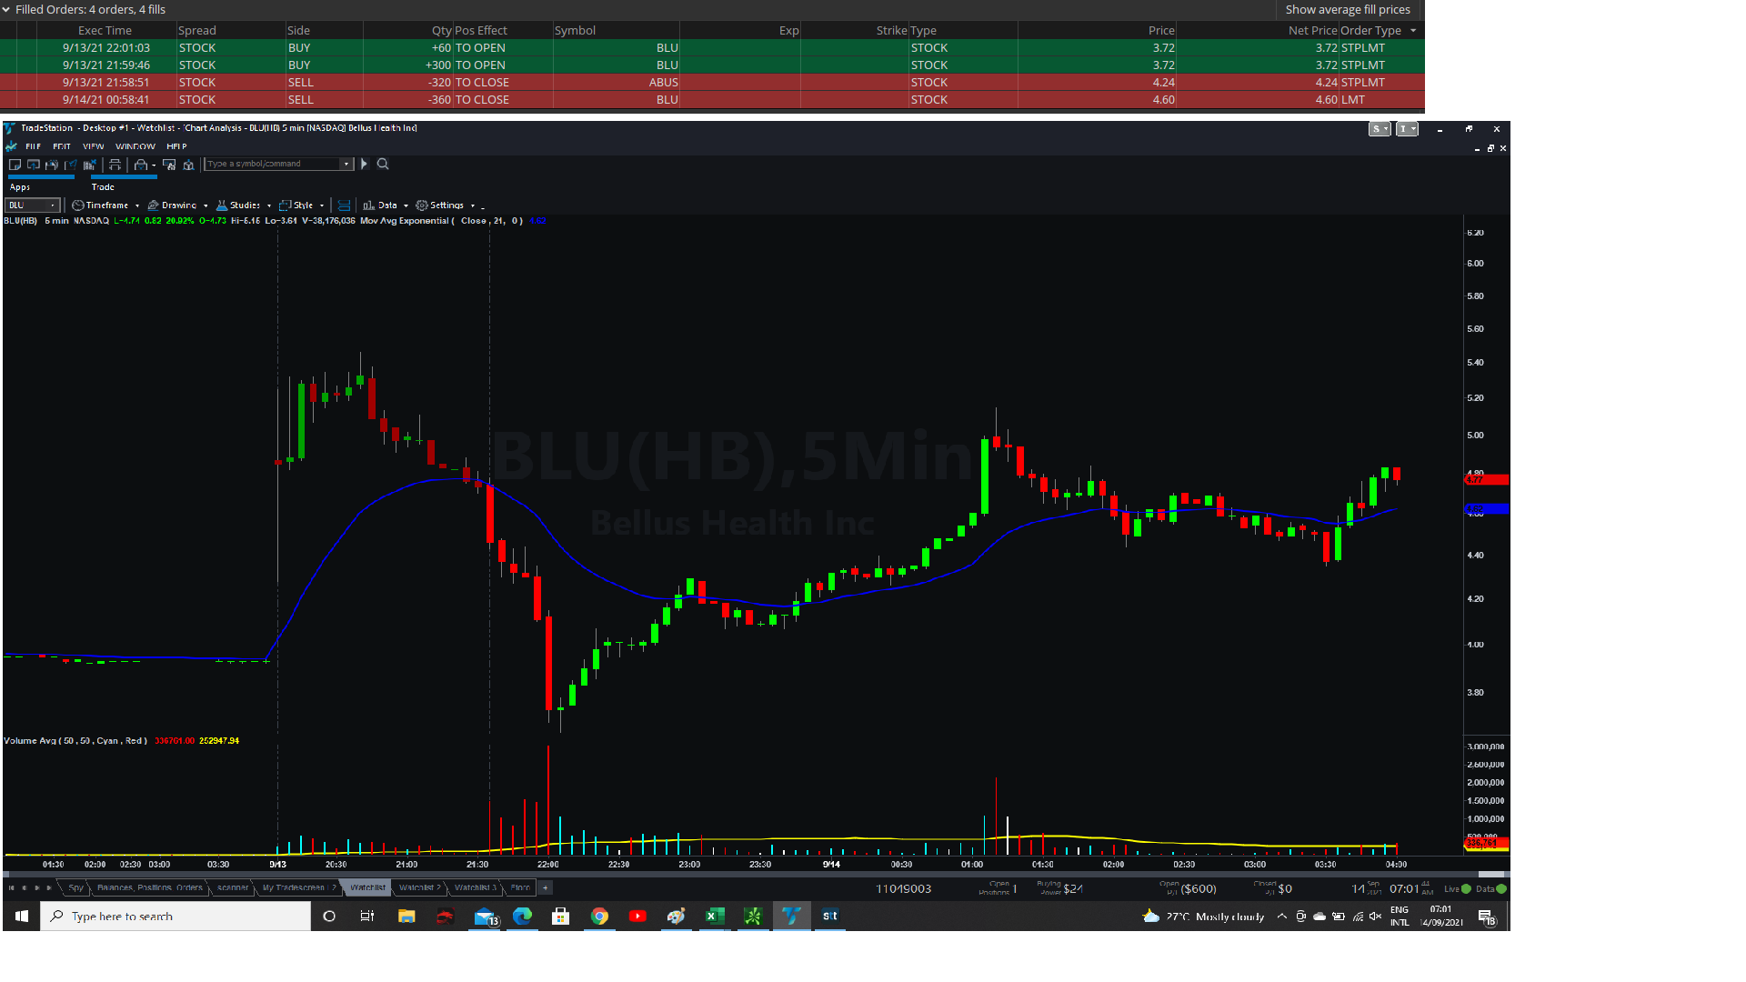Screen dimensions: 1746x982
Task: Click Show average fill prices button
Action: click(1348, 10)
